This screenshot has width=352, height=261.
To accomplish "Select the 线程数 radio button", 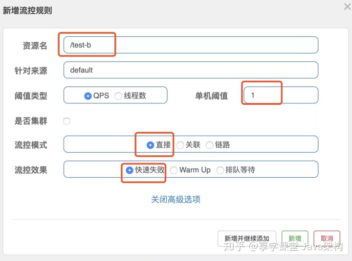I will (x=118, y=96).
